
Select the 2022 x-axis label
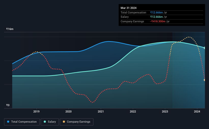[133, 111]
